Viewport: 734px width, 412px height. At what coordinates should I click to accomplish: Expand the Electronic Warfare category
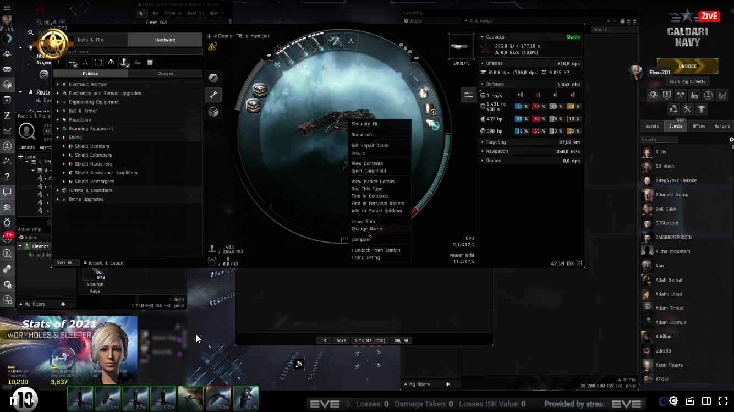[58, 85]
